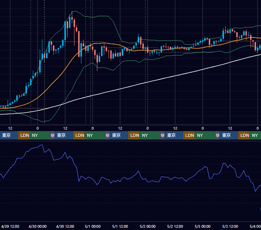Click the 4/29 12:00 date label
This screenshot has width=261, height=230.
tap(10, 226)
